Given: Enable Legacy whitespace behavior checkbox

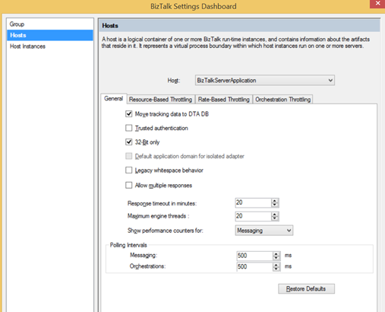Looking at the screenshot, I should pyautogui.click(x=129, y=170).
